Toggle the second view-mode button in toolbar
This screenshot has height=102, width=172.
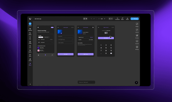(87, 19)
